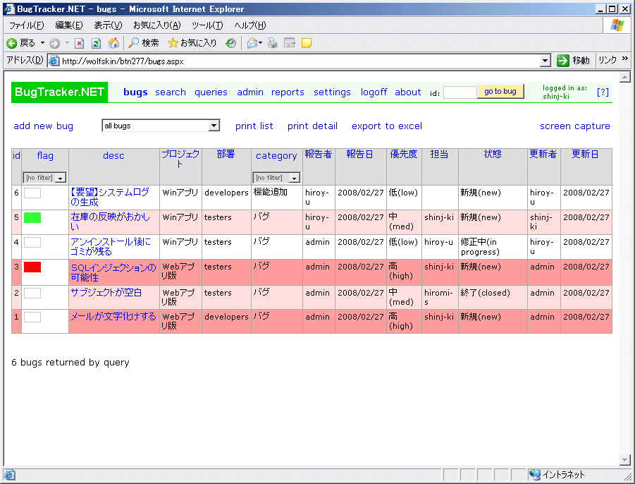Open the flag column [no filter] dropdown
The image size is (635, 484).
44,177
